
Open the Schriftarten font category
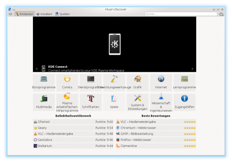coord(91,102)
